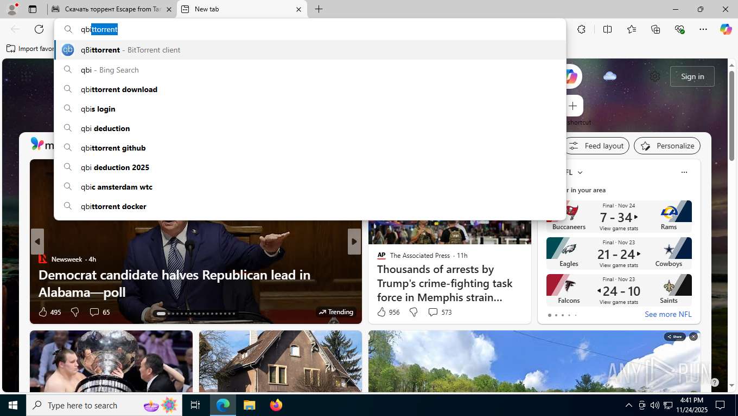Open Import favorites in the bookmarks bar
This screenshot has width=738, height=416.
coord(31,49)
